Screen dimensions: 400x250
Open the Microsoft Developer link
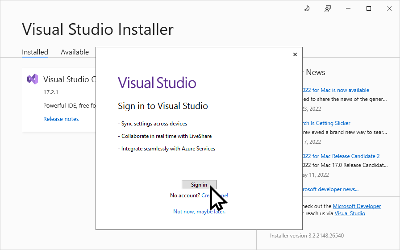pyautogui.click(x=357, y=206)
